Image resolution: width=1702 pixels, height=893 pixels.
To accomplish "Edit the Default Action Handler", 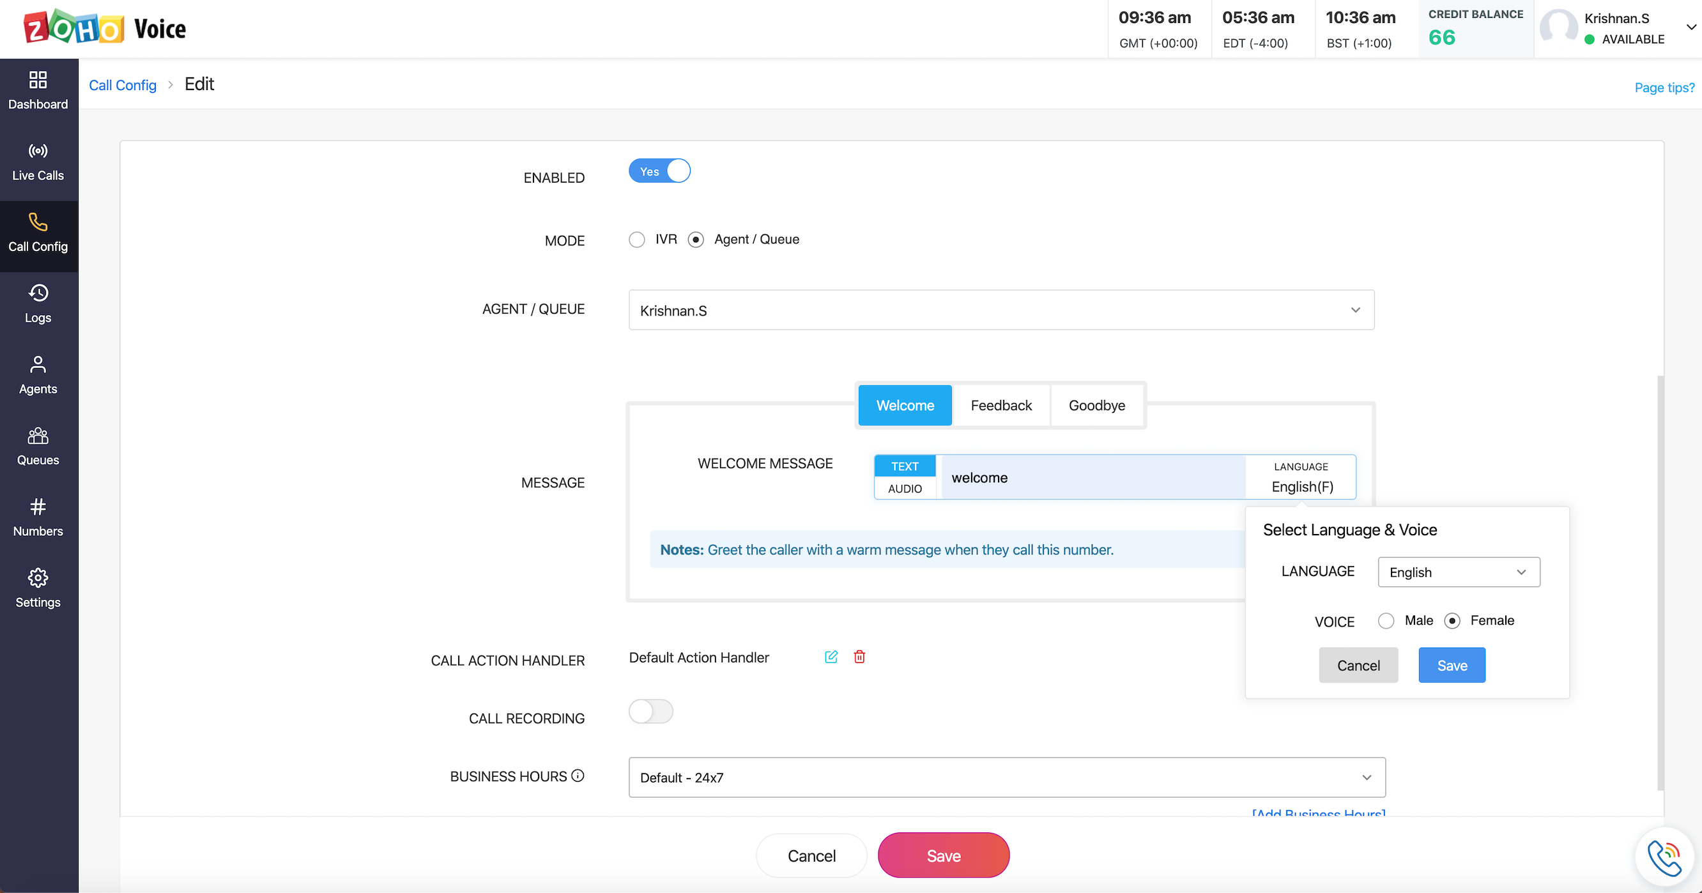I will pyautogui.click(x=831, y=657).
